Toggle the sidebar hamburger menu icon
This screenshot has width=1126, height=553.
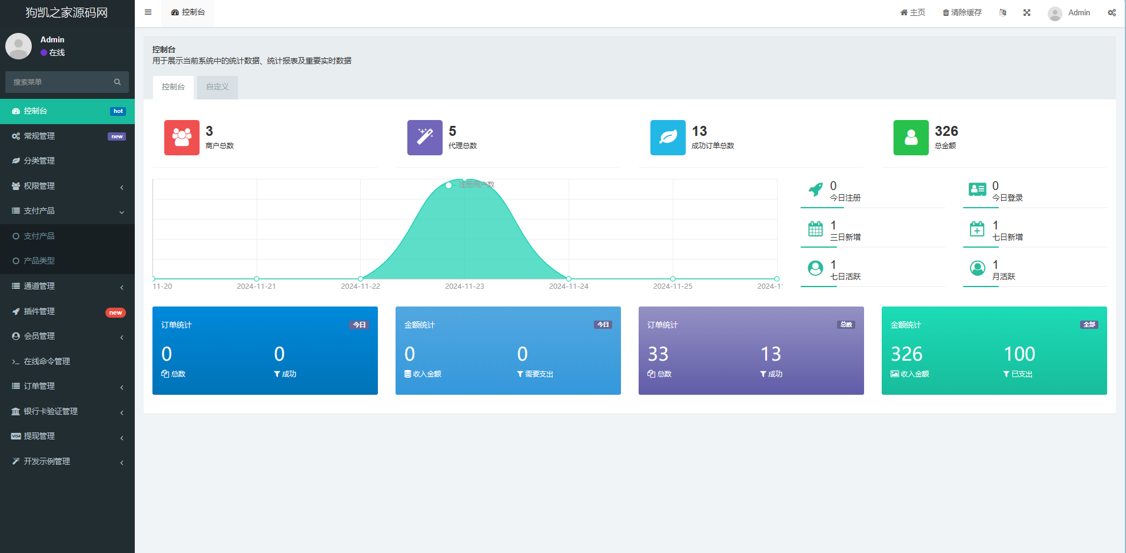(x=148, y=12)
